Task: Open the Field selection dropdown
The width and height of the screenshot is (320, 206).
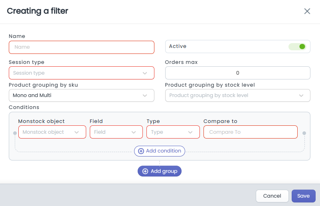Action: 116,132
